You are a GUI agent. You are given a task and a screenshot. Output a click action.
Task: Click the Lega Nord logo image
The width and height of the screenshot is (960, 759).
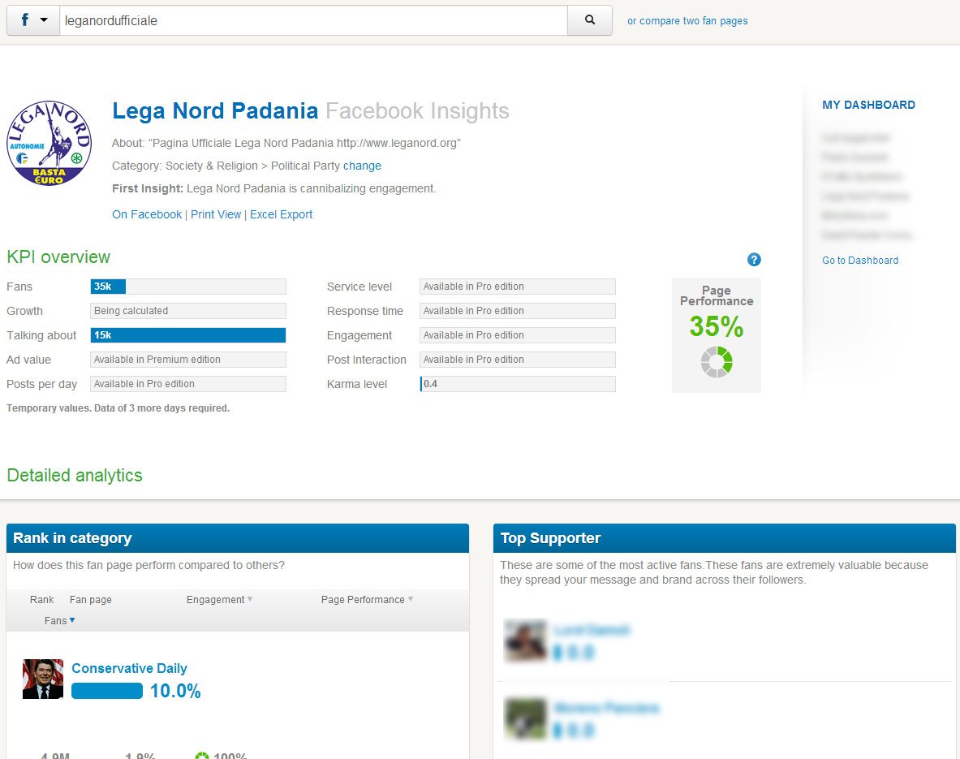point(49,144)
